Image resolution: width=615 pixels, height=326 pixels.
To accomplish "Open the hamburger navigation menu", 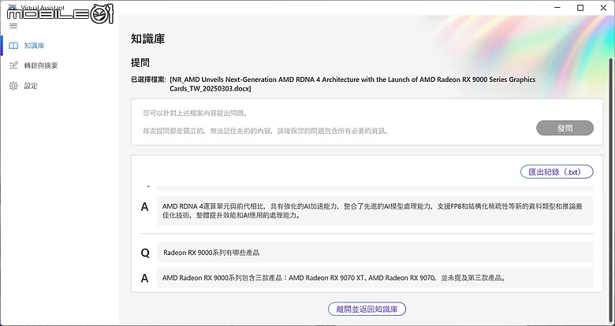I will 13,26.
